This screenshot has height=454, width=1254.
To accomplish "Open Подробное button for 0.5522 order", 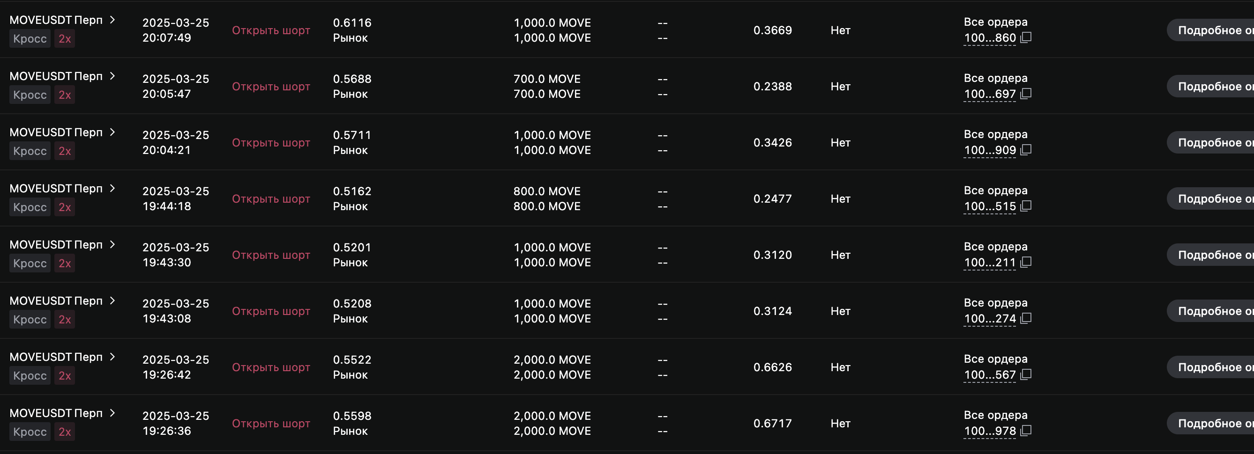I will pos(1210,367).
